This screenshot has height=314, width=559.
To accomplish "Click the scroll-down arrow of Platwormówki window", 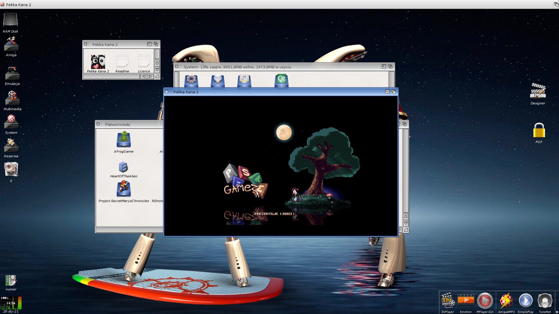I will (x=406, y=223).
